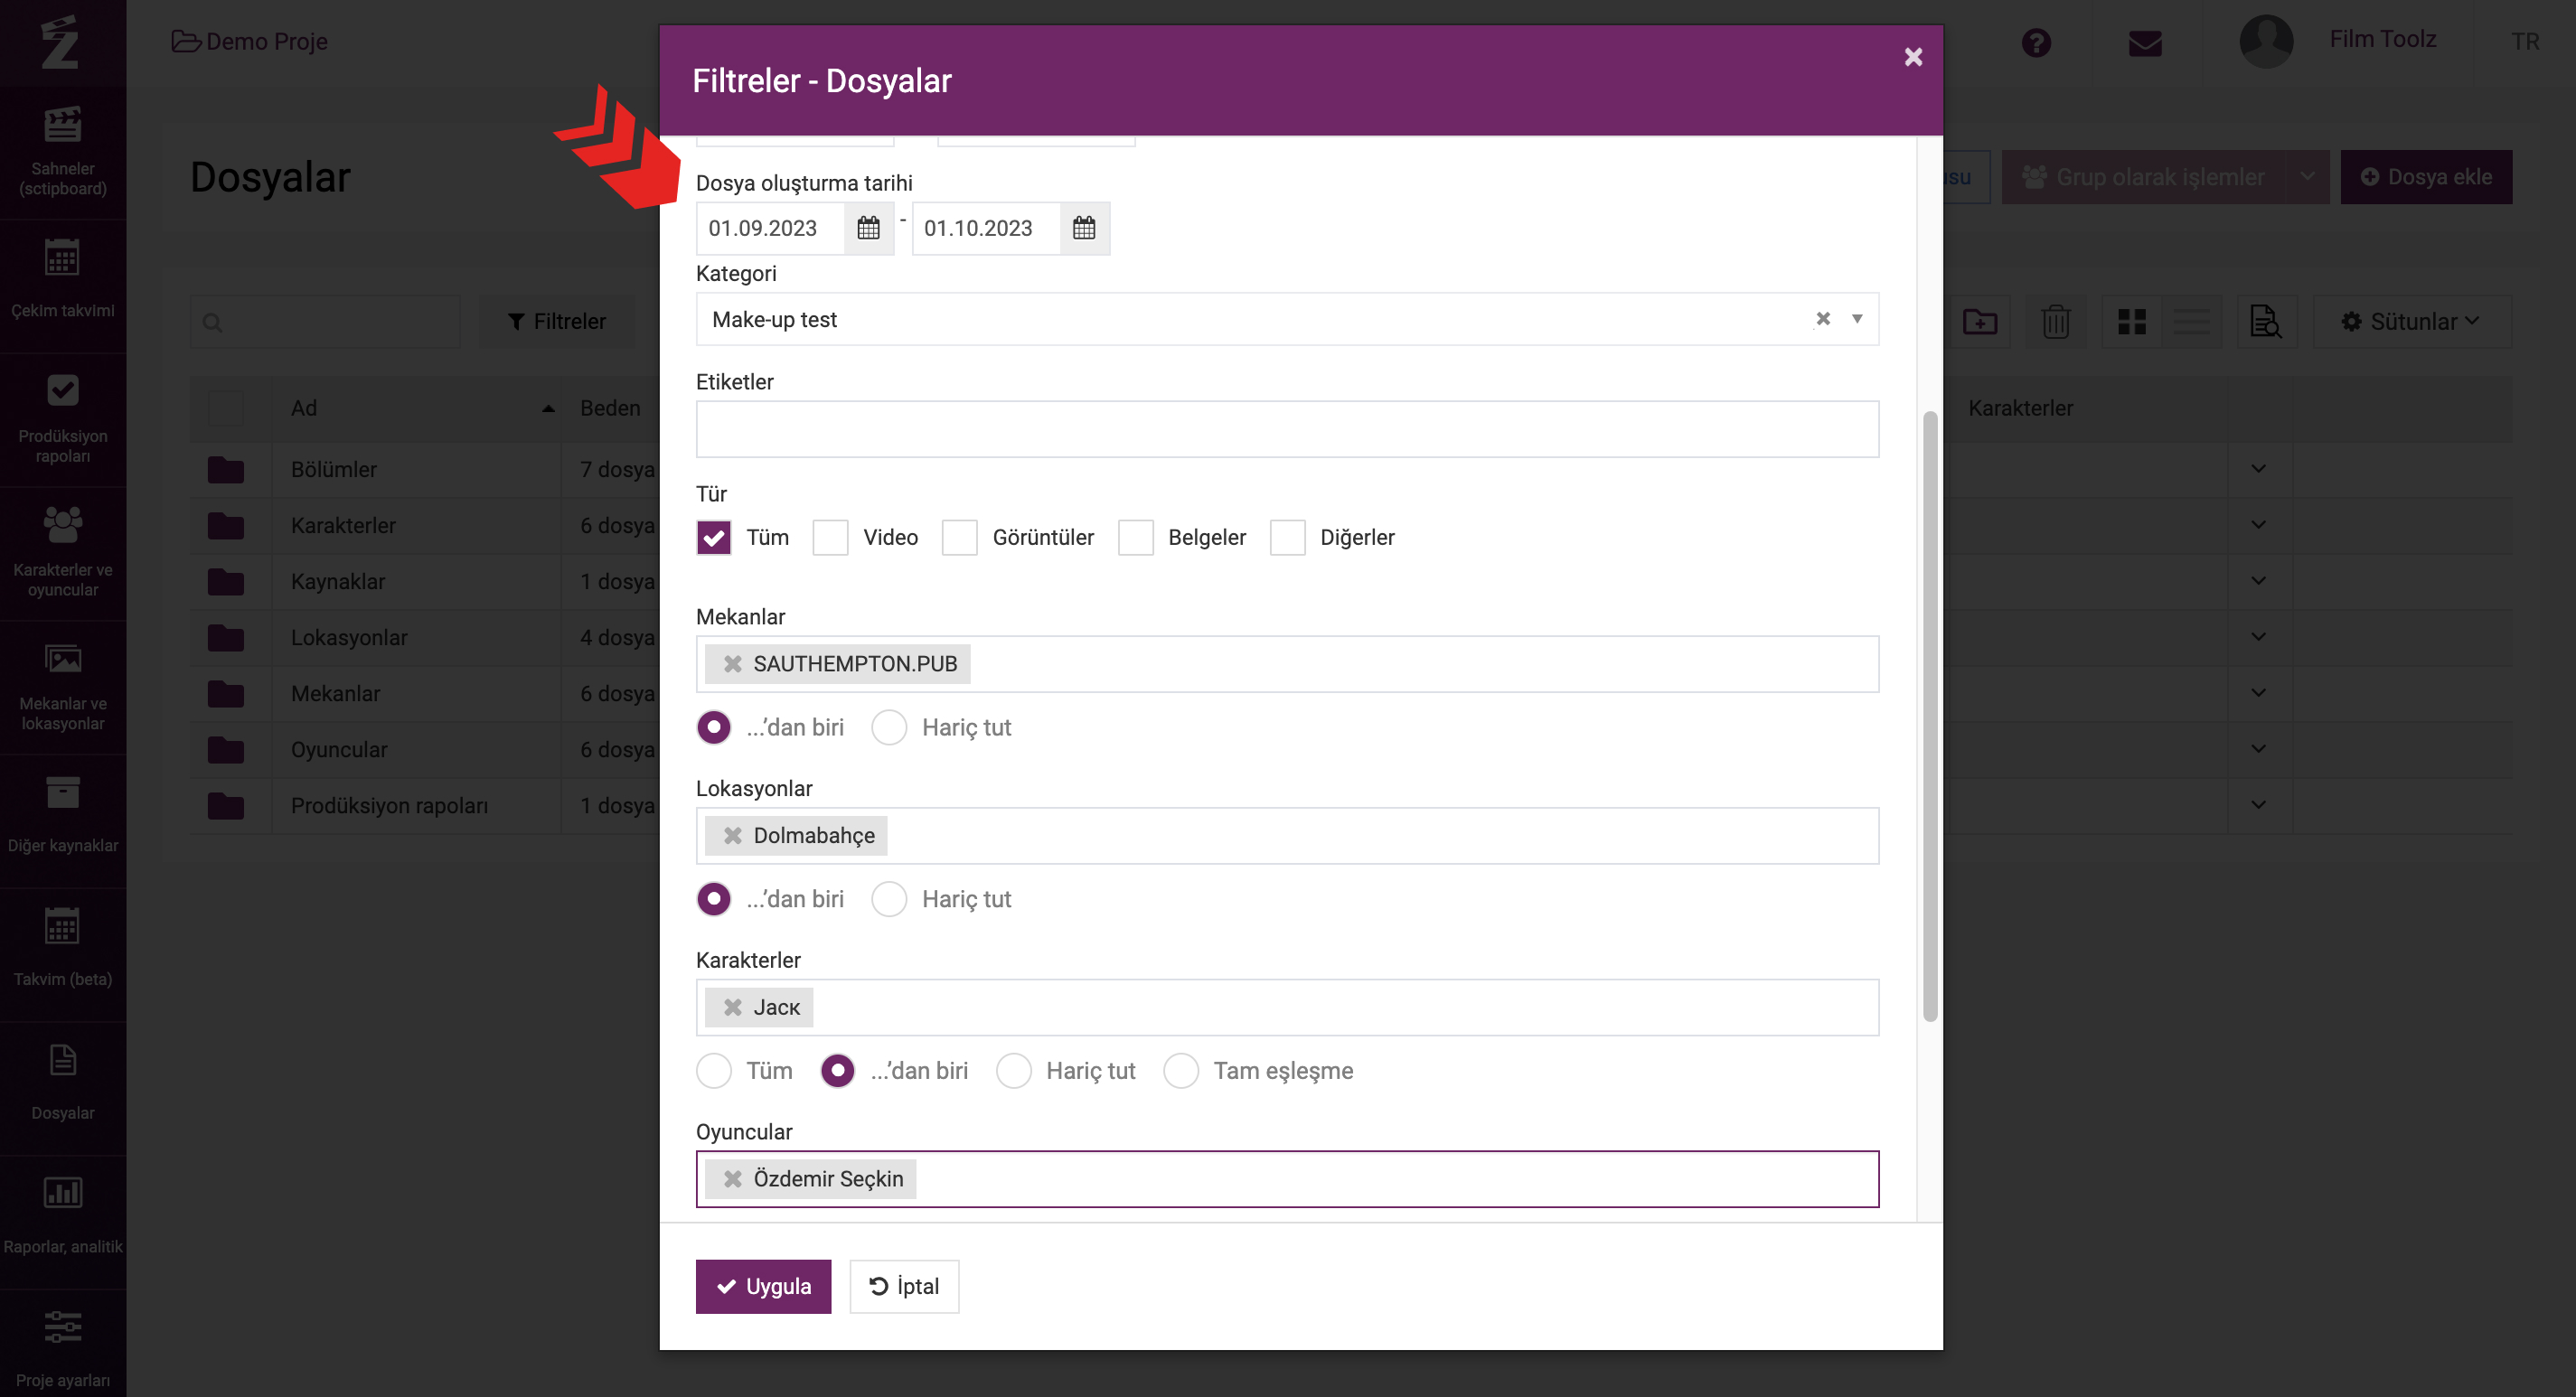Click the Uygula apply button

coord(763,1287)
